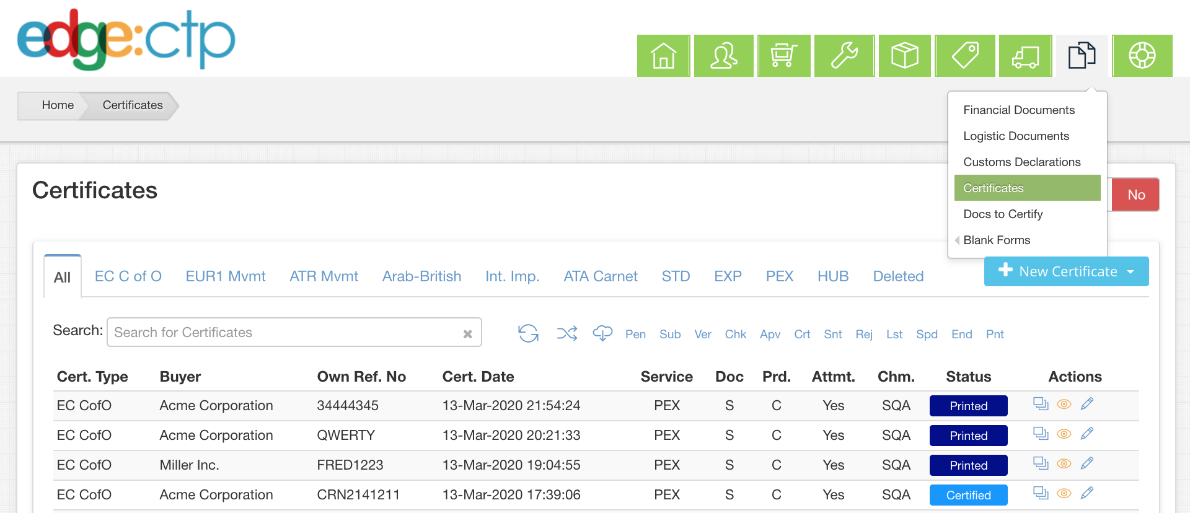Click the refresh list icon

point(528,333)
